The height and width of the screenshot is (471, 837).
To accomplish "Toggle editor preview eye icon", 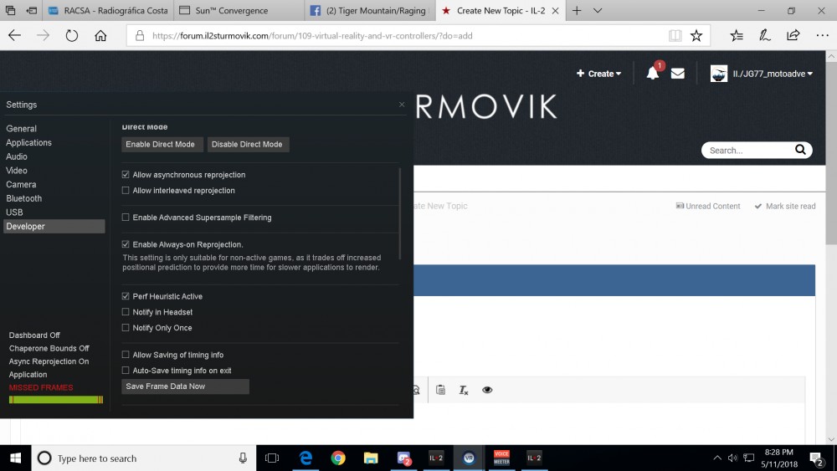I will pos(487,390).
